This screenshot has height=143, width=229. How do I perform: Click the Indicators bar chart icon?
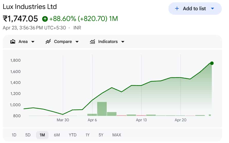[x=92, y=42]
